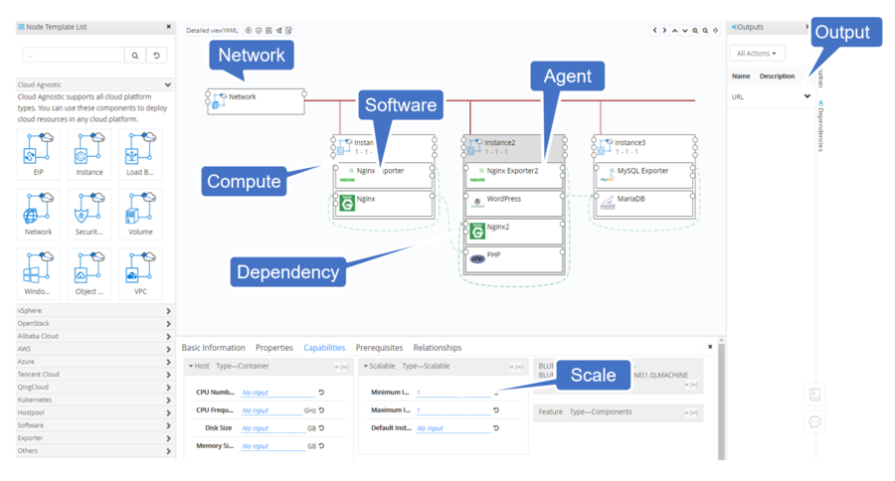Select the EIP node template
This screenshot has height=481, width=895.
pyautogui.click(x=38, y=154)
